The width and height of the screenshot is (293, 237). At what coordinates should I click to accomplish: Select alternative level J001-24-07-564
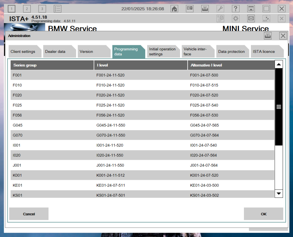coord(204,165)
